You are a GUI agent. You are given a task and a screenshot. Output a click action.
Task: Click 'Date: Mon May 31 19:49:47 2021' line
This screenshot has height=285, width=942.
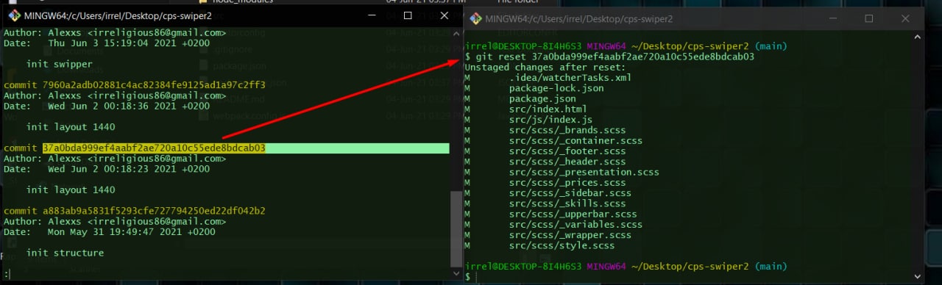pos(110,232)
